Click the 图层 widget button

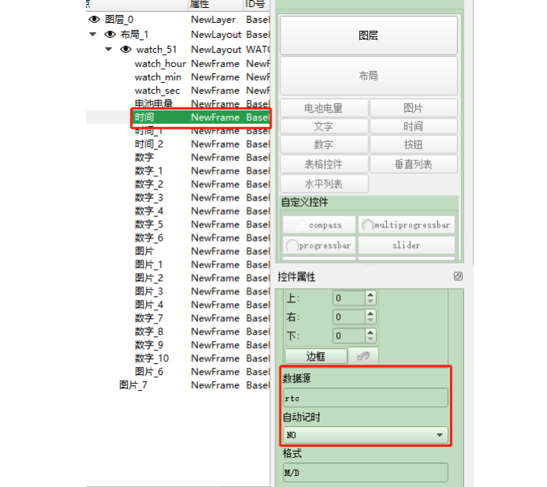[x=369, y=36]
